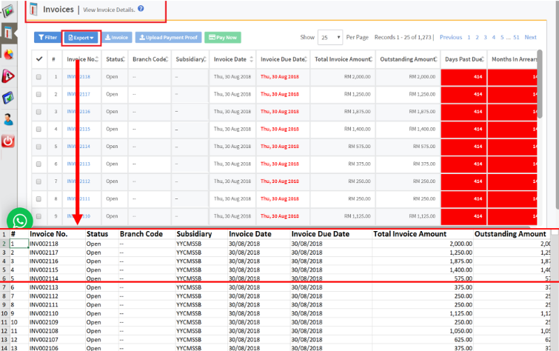Click Upload Payment Proof button
The width and height of the screenshot is (559, 351).
(x=168, y=38)
